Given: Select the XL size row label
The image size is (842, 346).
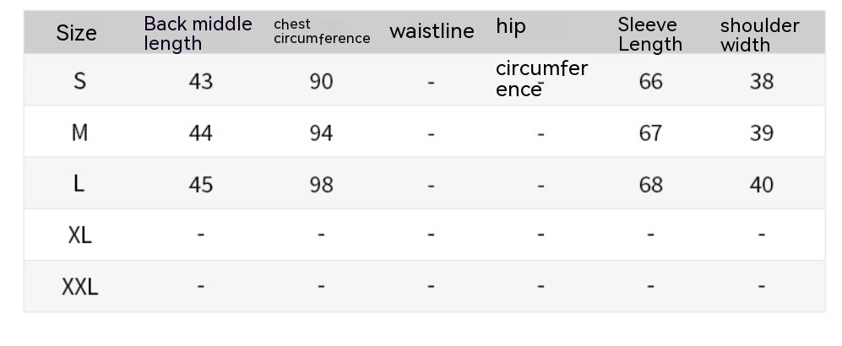Looking at the screenshot, I should click(x=79, y=235).
